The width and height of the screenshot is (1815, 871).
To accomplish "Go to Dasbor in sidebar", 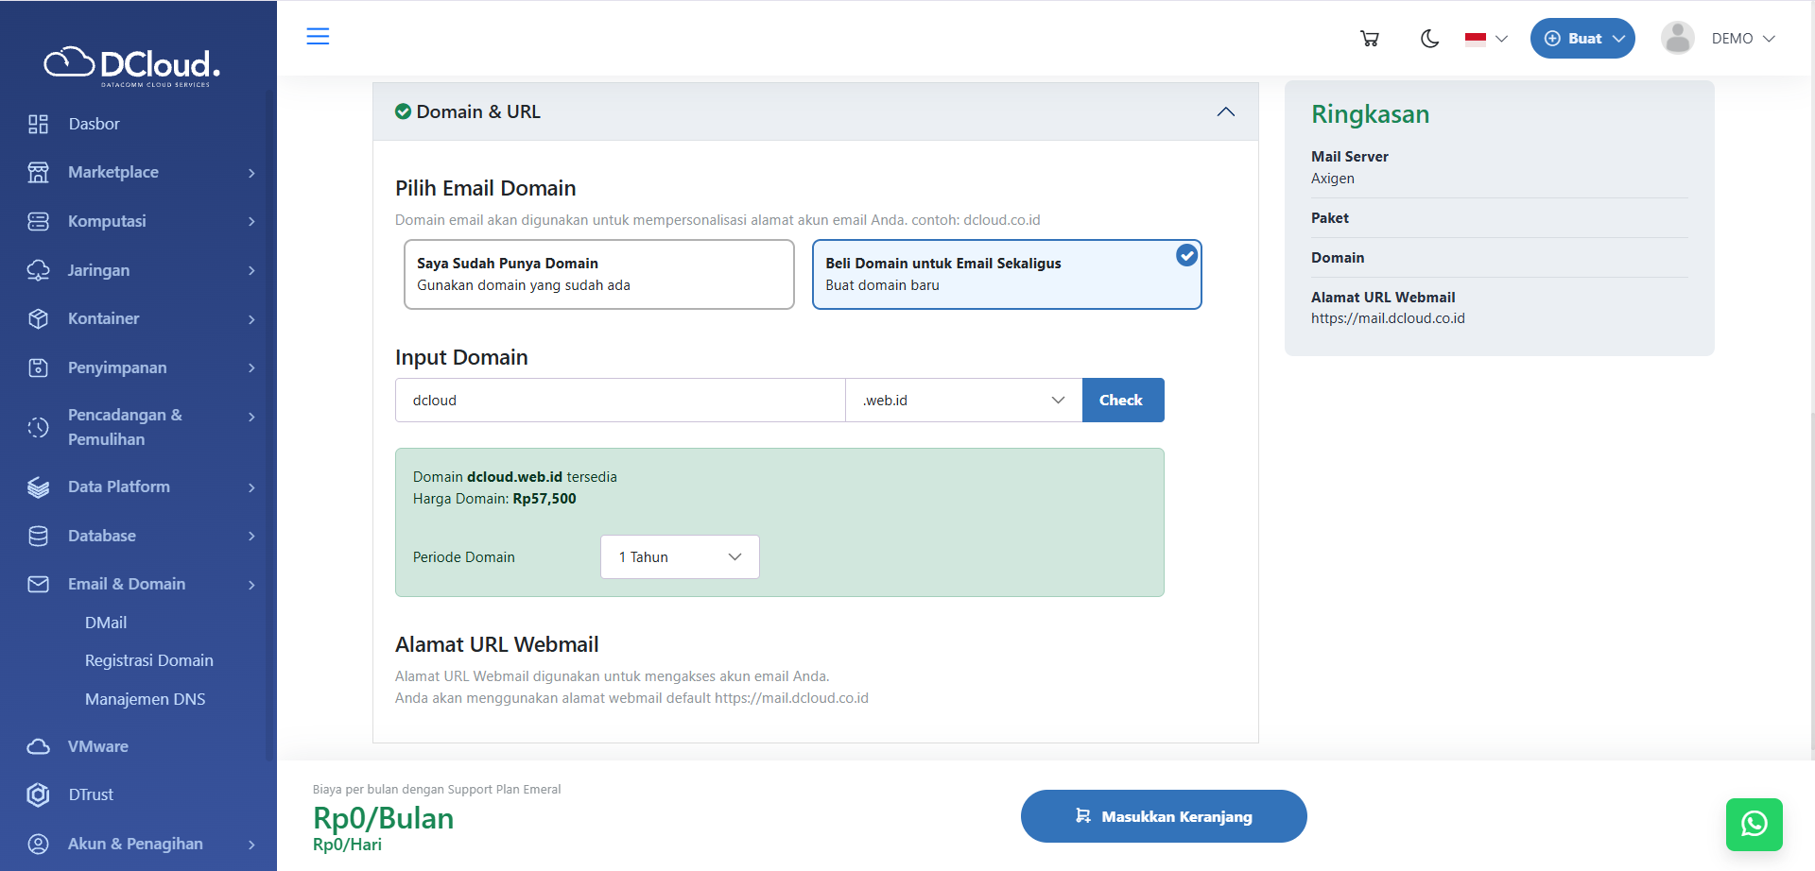I will [x=94, y=124].
